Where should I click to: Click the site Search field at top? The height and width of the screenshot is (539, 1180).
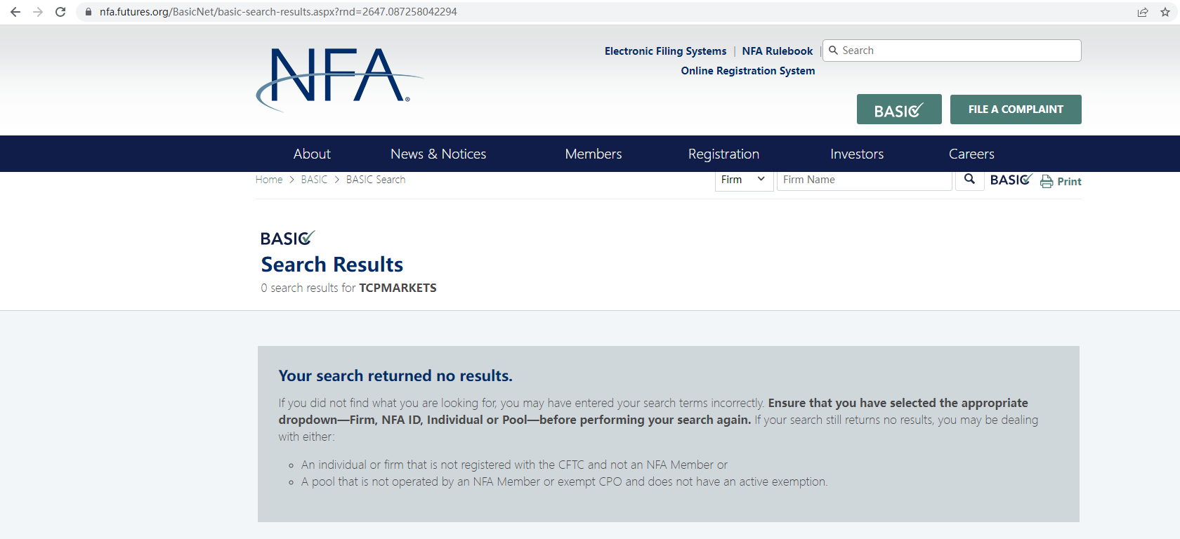952,51
